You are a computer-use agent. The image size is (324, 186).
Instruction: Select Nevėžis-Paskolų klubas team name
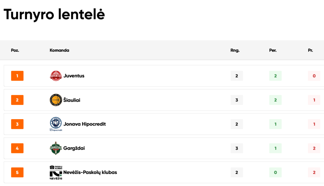click(90, 172)
